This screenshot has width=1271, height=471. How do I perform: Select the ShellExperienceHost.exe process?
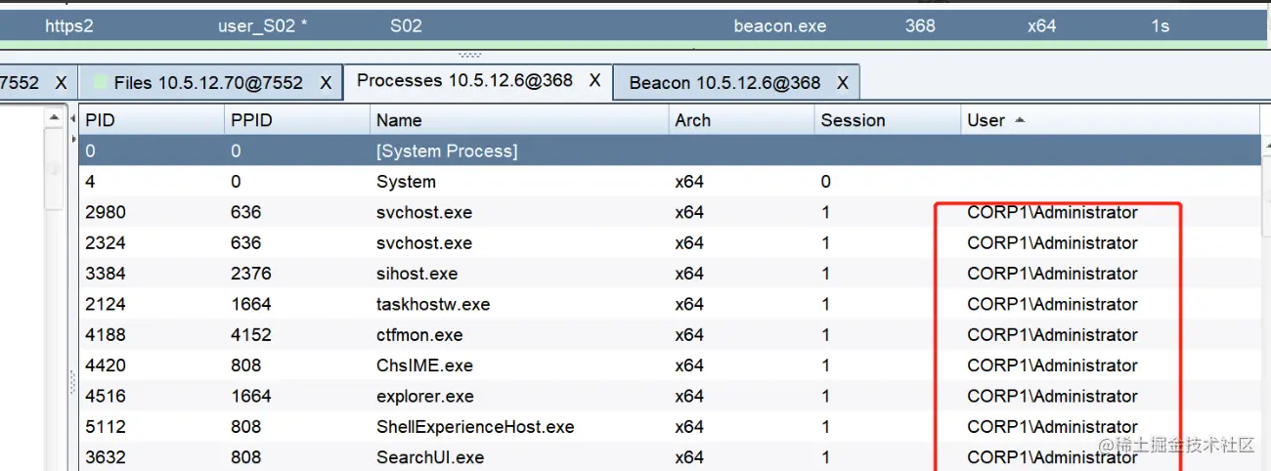coord(475,427)
